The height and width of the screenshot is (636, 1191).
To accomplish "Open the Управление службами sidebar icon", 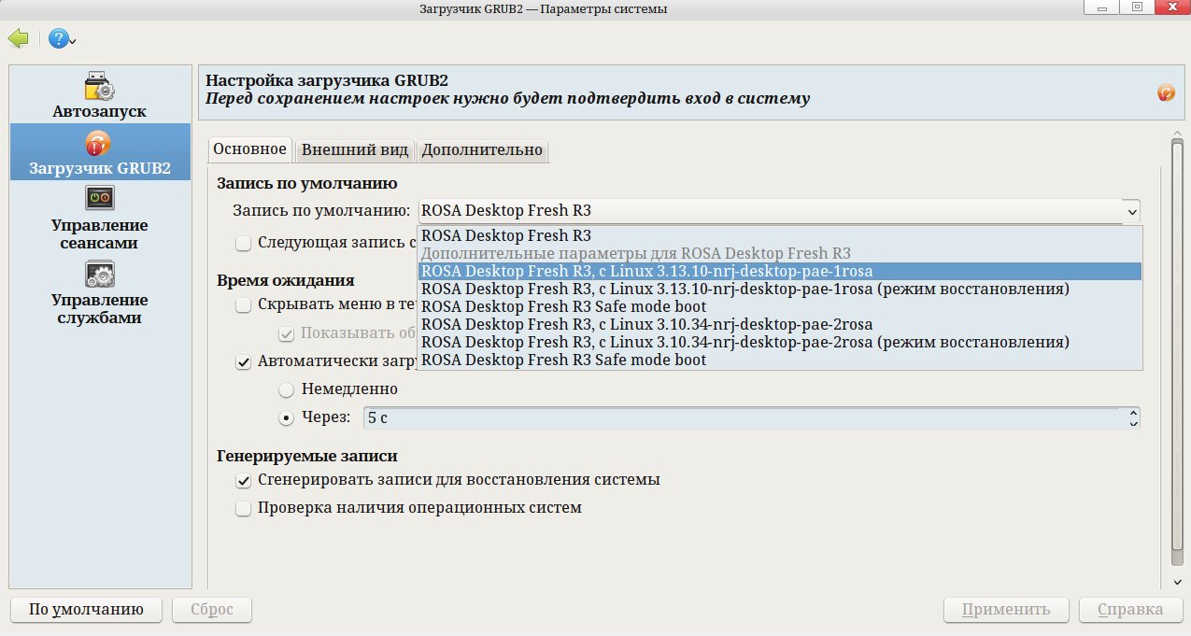I will [x=99, y=274].
